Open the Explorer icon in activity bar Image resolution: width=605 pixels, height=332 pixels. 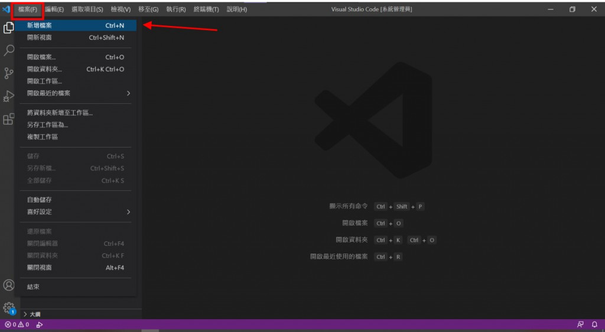tap(8, 27)
